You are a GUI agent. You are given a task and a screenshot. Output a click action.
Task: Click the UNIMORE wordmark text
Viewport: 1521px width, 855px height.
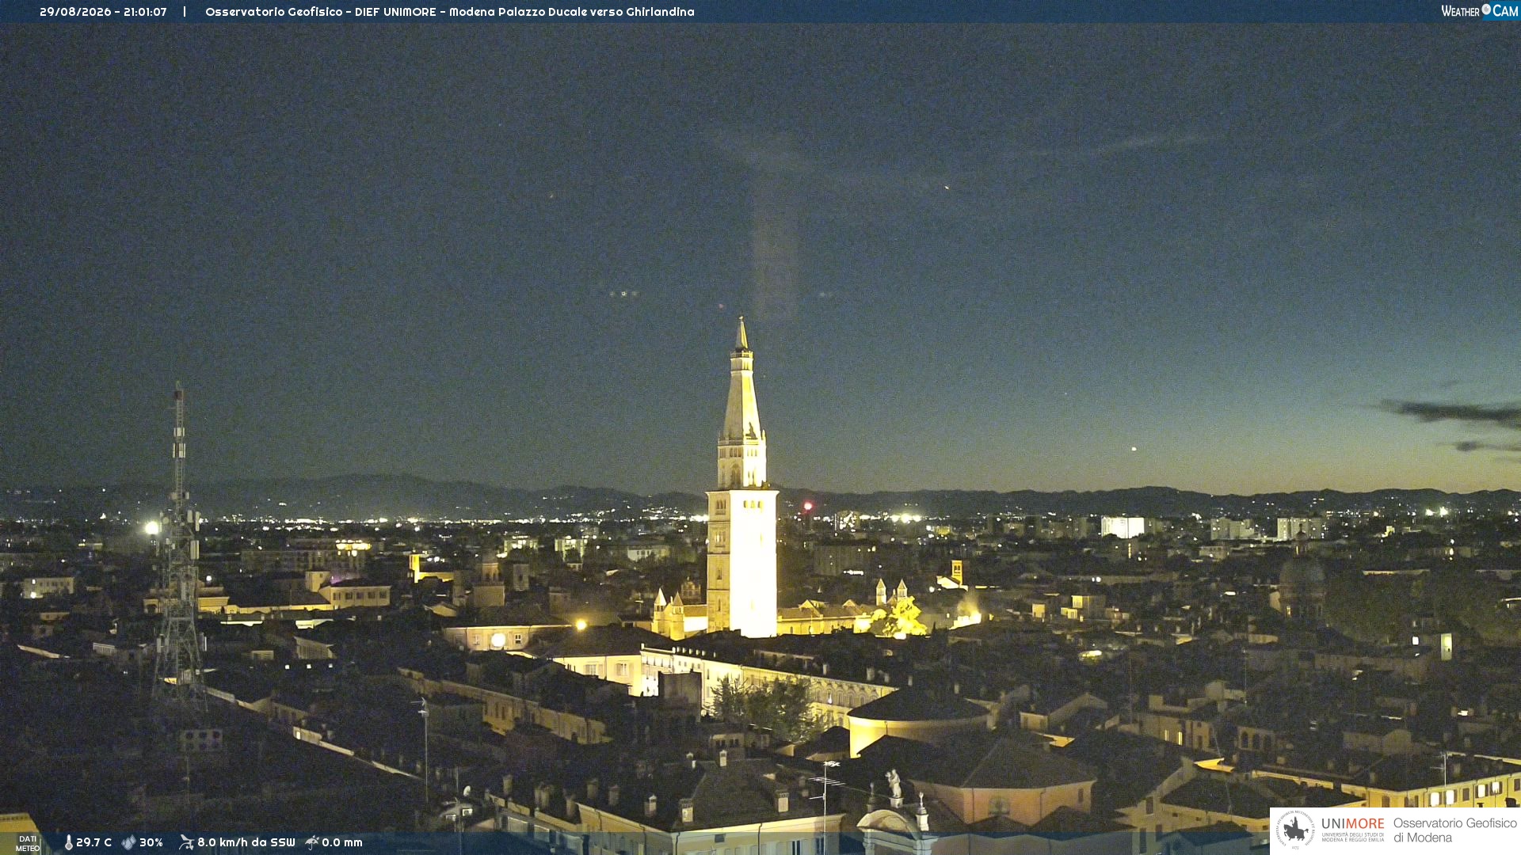(x=1352, y=824)
